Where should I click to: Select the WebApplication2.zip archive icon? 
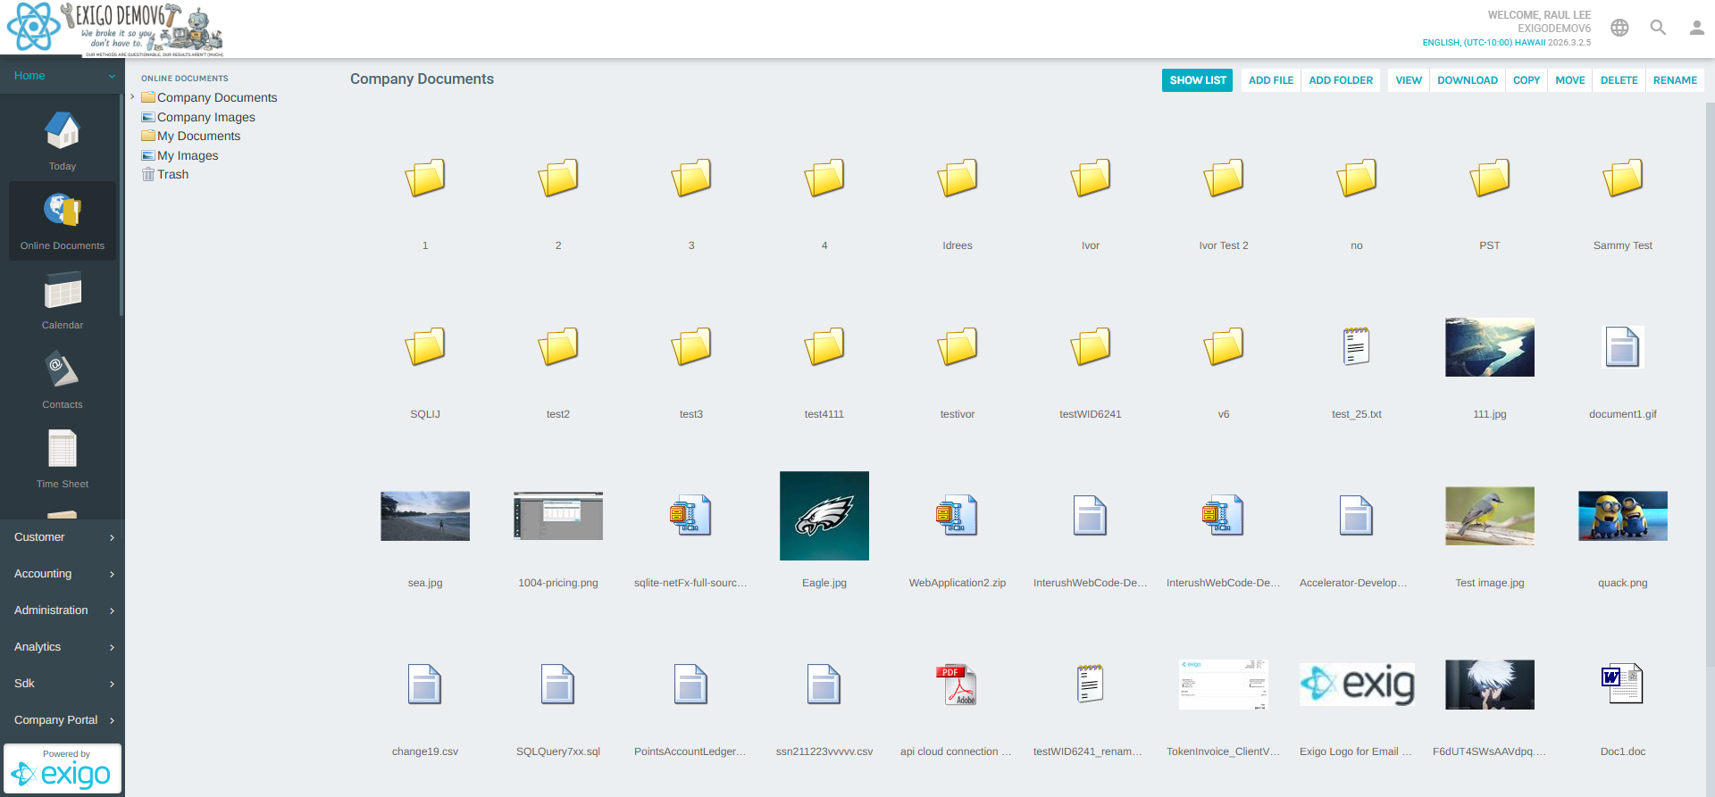(x=958, y=515)
